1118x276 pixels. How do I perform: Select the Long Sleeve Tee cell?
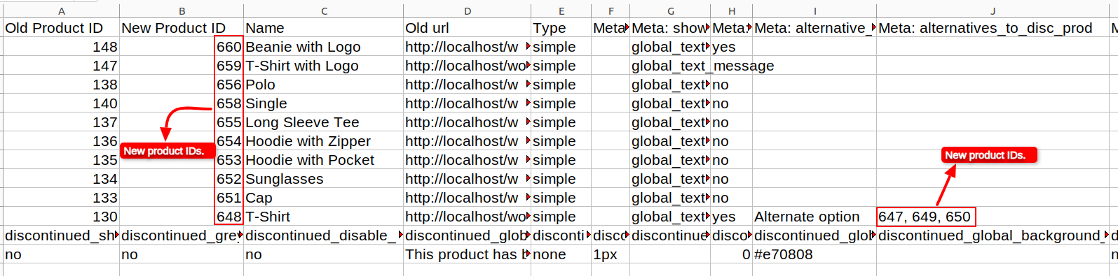323,122
